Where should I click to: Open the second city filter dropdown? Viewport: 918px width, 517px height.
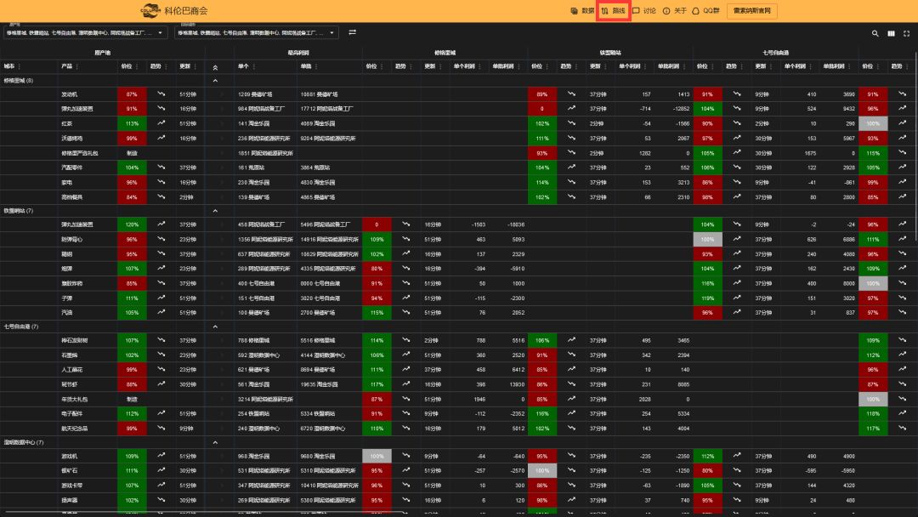(x=256, y=33)
